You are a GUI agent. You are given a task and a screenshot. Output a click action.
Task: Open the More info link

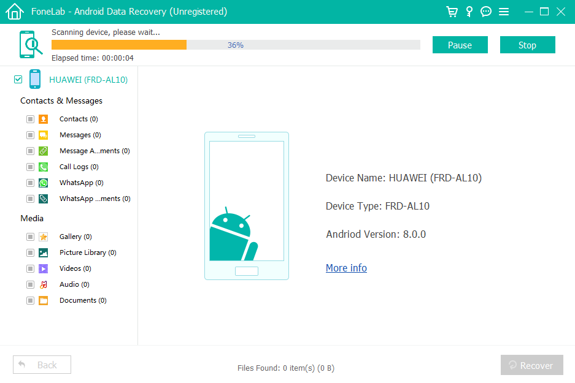click(x=346, y=268)
